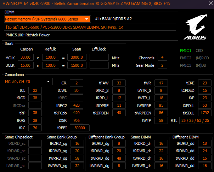214x172 pixels.
Task: Click the tRDWR_dd value 24
Action: 205,151
